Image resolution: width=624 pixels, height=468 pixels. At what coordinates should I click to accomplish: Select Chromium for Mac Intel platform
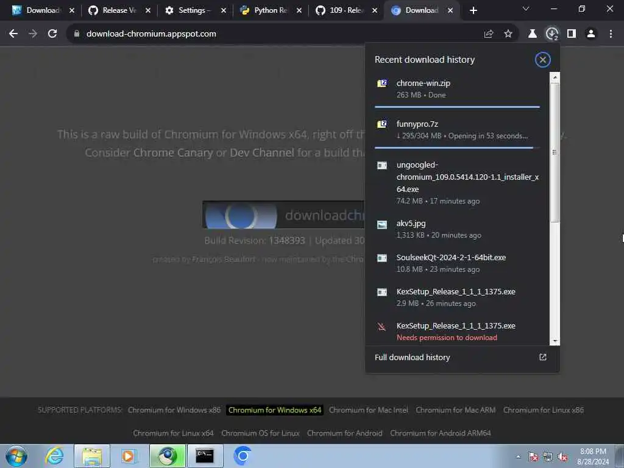(369, 410)
